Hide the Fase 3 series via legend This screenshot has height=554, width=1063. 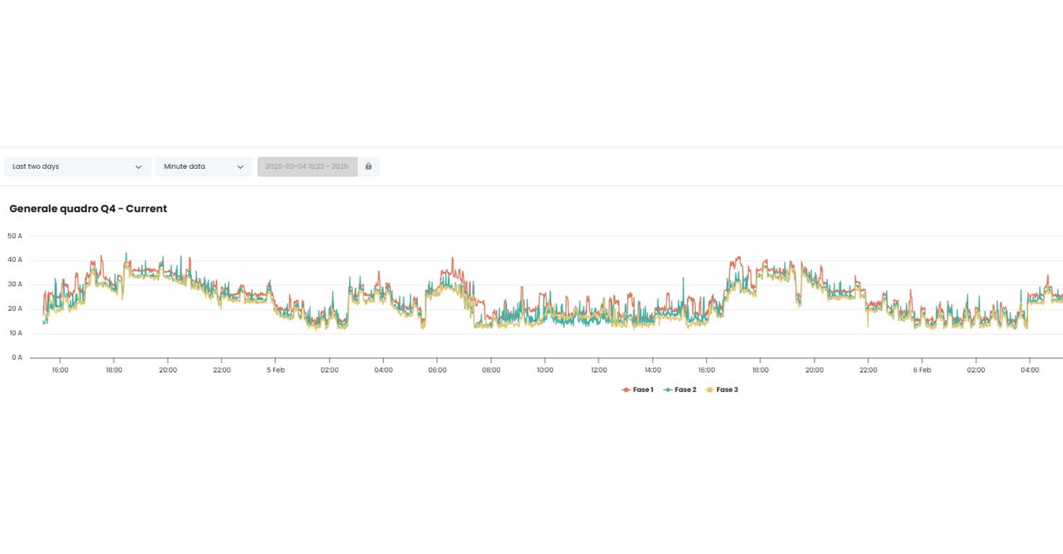point(727,390)
